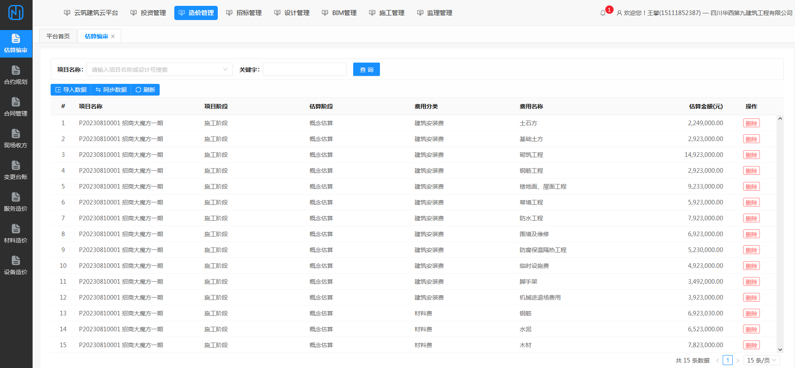Delete the 机械进退场费用 row
795x368 pixels.
point(752,297)
